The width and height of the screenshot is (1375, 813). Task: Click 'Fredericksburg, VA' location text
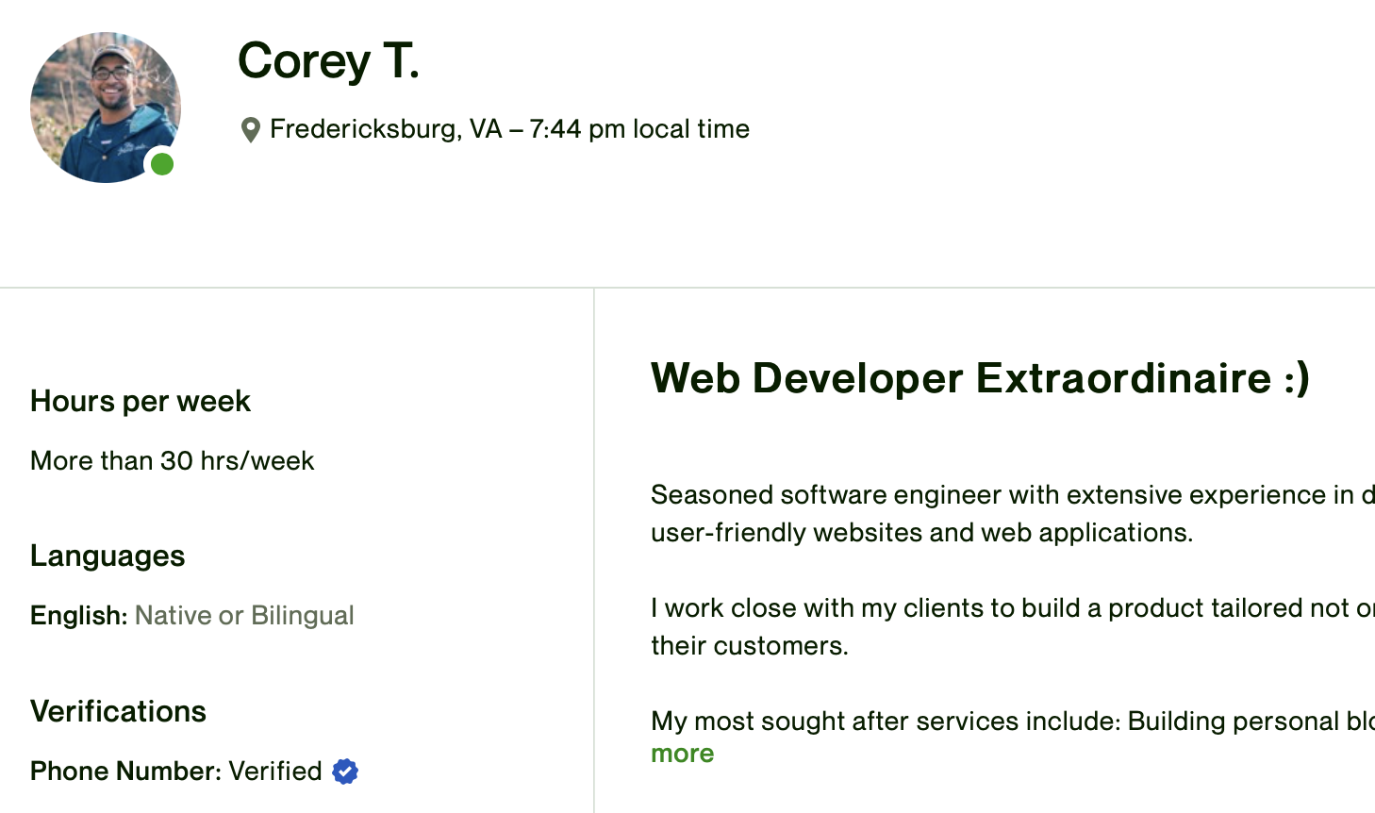point(386,129)
